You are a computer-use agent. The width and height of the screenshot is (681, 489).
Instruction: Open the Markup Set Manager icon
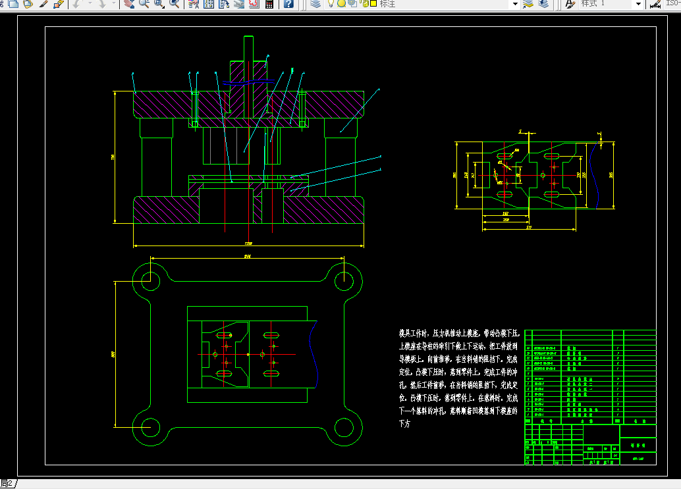point(253,4)
